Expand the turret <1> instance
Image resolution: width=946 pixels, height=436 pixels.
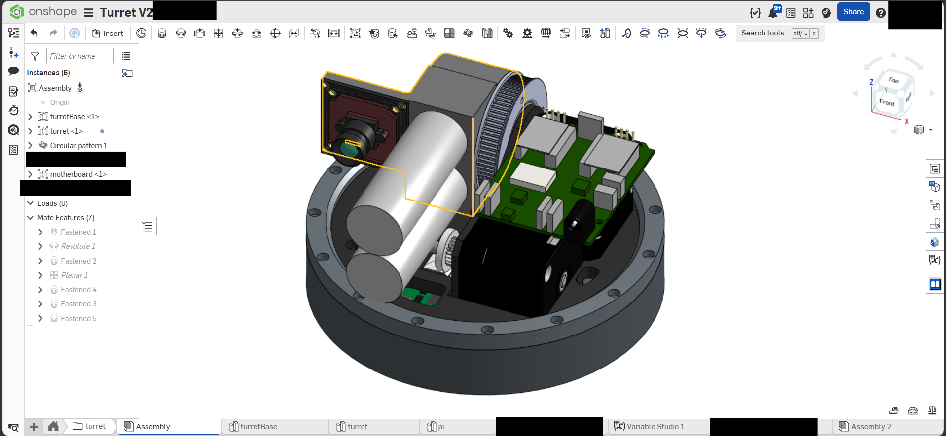(30, 131)
